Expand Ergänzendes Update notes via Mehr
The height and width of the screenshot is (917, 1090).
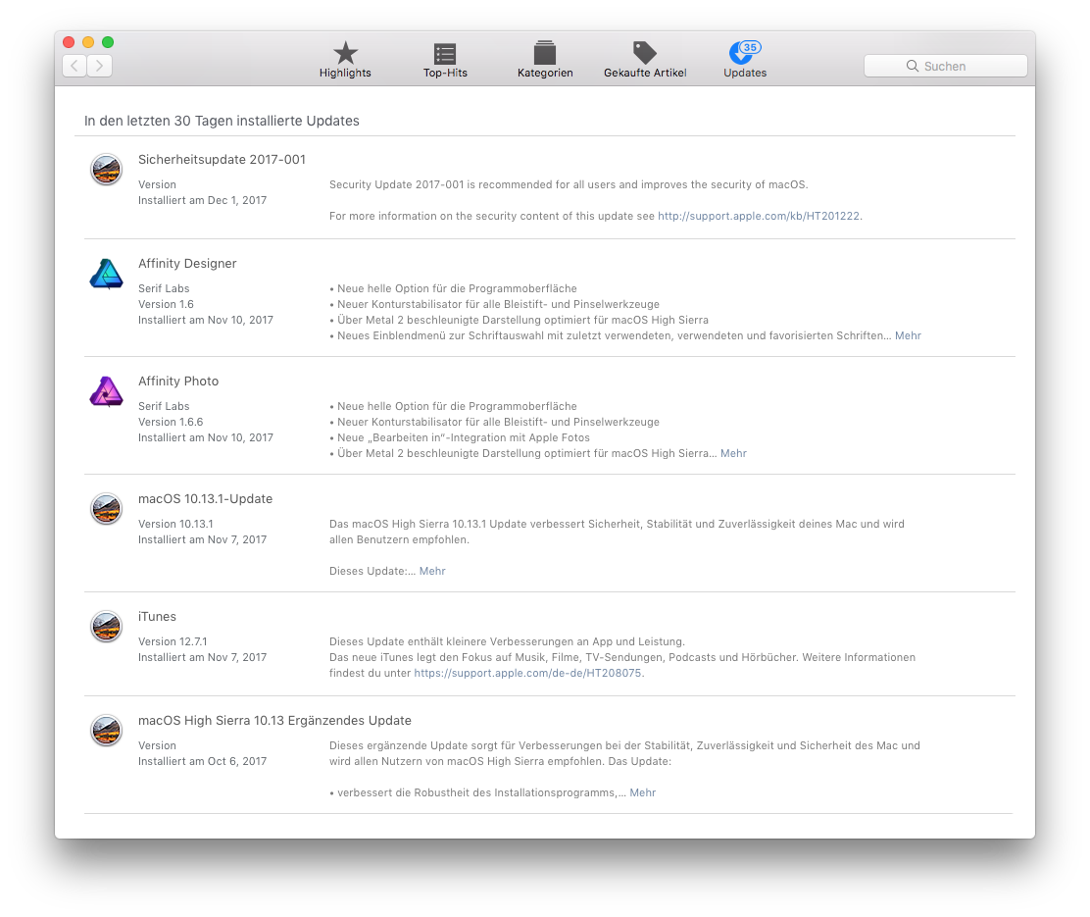(x=642, y=793)
